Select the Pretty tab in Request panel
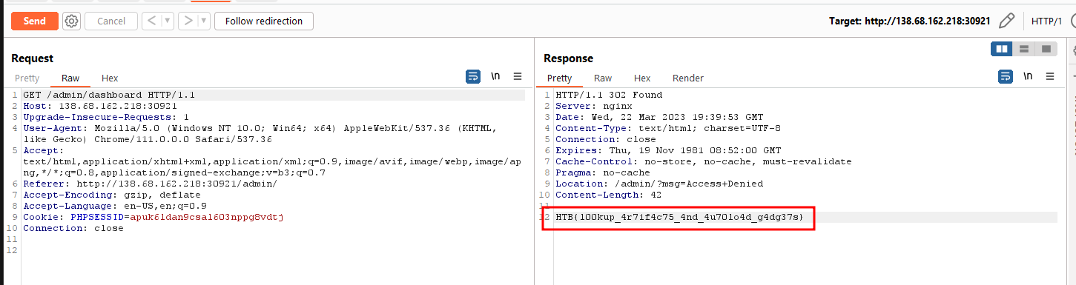The height and width of the screenshot is (285, 1076). click(27, 78)
